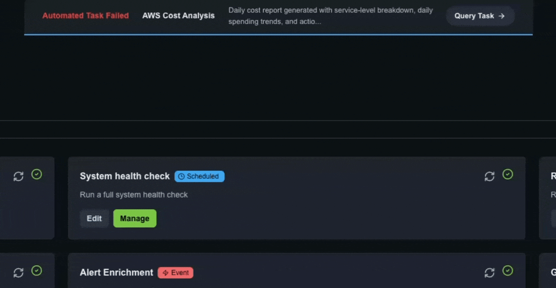Click the arrow icon inside Query Task button
This screenshot has height=288, width=556.
coord(501,16)
